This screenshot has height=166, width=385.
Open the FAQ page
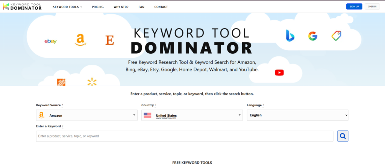pyautogui.click(x=141, y=7)
